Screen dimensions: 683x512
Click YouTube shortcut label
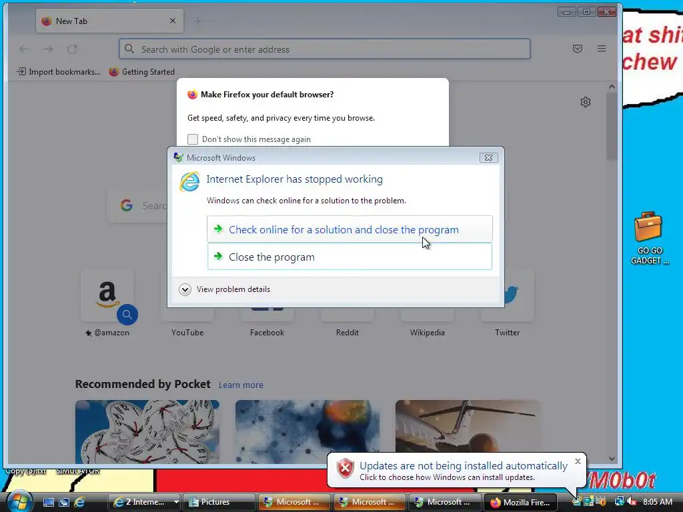[187, 333]
